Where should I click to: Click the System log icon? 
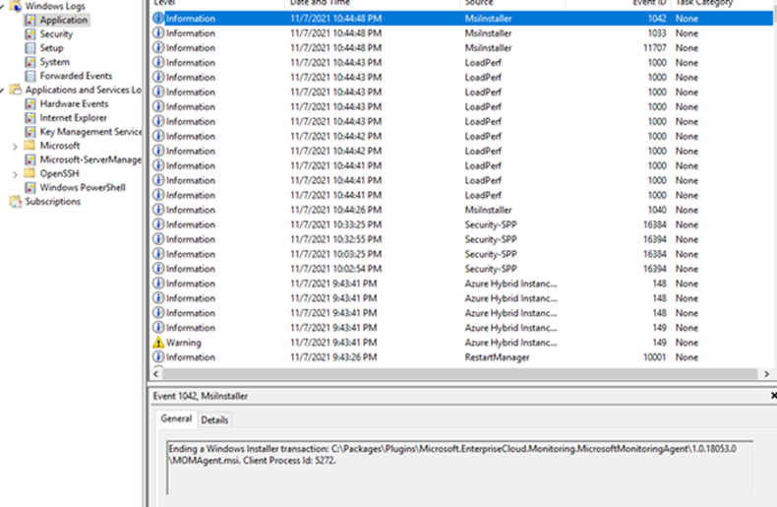coord(30,62)
